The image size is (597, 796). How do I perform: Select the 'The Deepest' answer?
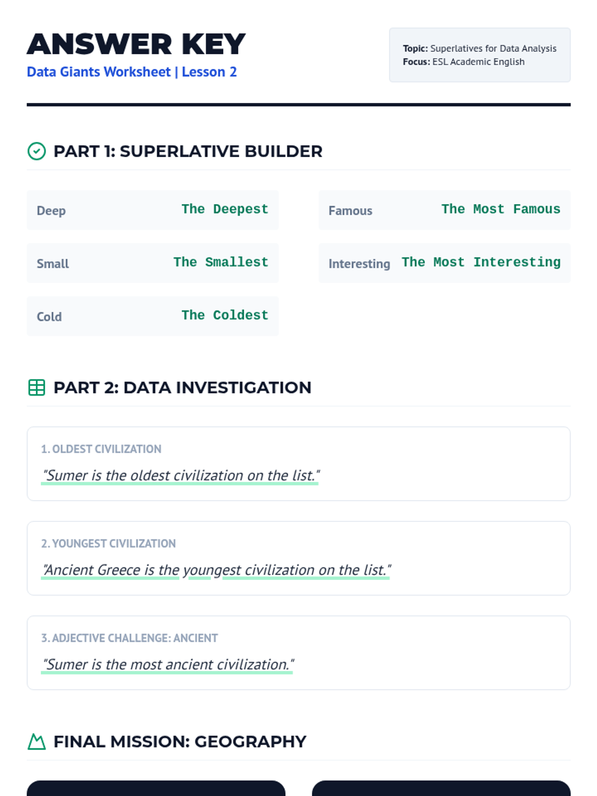pyautogui.click(x=225, y=209)
